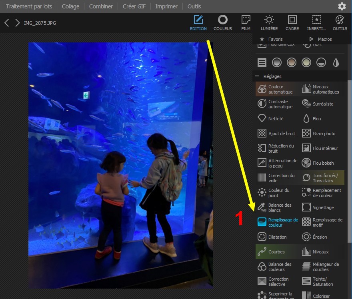Select the brown-tinted circular gradient icon
The height and width of the screenshot is (299, 352).
[291, 62]
